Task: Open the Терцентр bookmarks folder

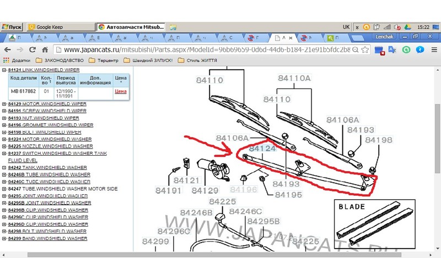Action: click(x=104, y=61)
